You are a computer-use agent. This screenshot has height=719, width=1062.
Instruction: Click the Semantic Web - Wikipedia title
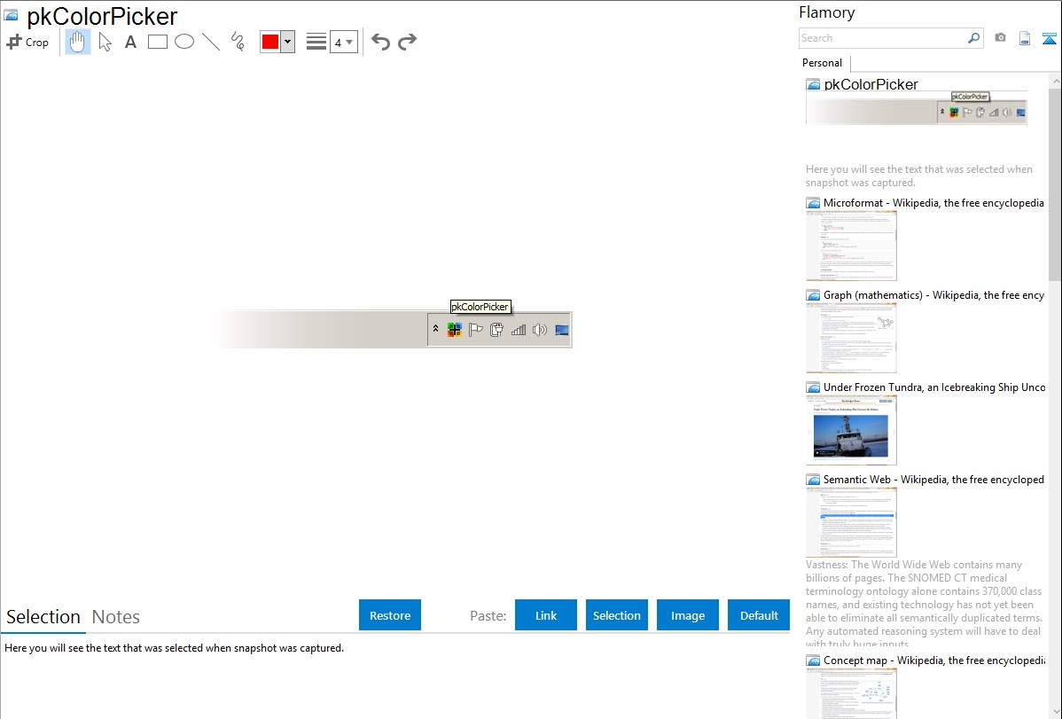click(933, 479)
